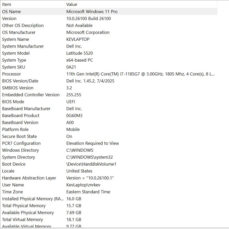This screenshot has height=229, width=229.
Task: Select the Version row showing Build 26100
Action: pyautogui.click(x=9, y=18)
